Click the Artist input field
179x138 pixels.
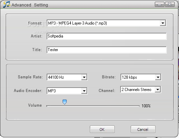coord(107,36)
